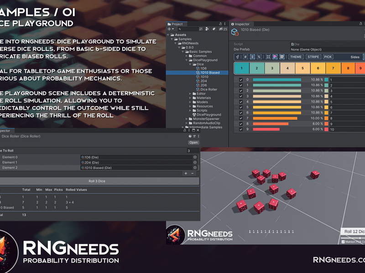Click the PICK button in die toolbar
Image resolution: width=365 pixels, height=273 pixels.
(328, 57)
